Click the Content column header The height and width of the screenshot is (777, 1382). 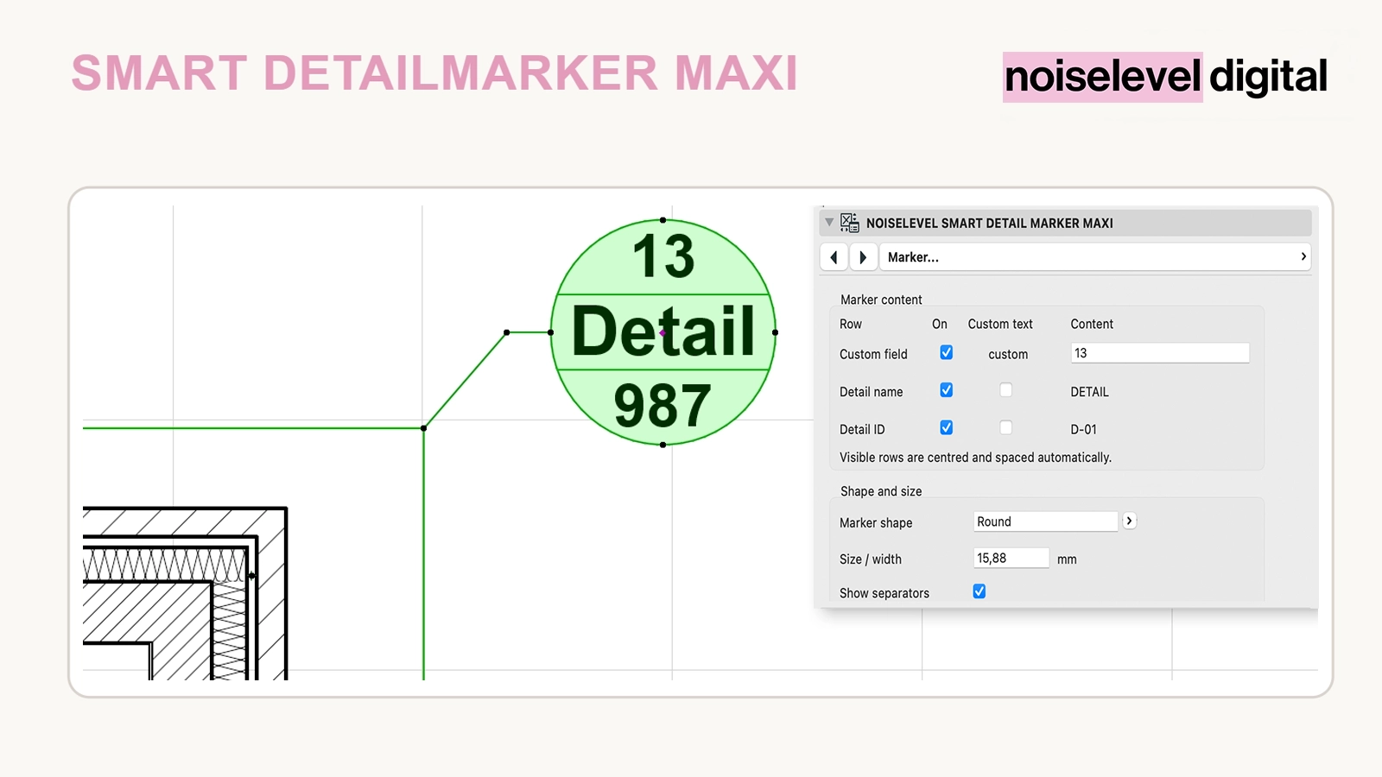[x=1092, y=324]
